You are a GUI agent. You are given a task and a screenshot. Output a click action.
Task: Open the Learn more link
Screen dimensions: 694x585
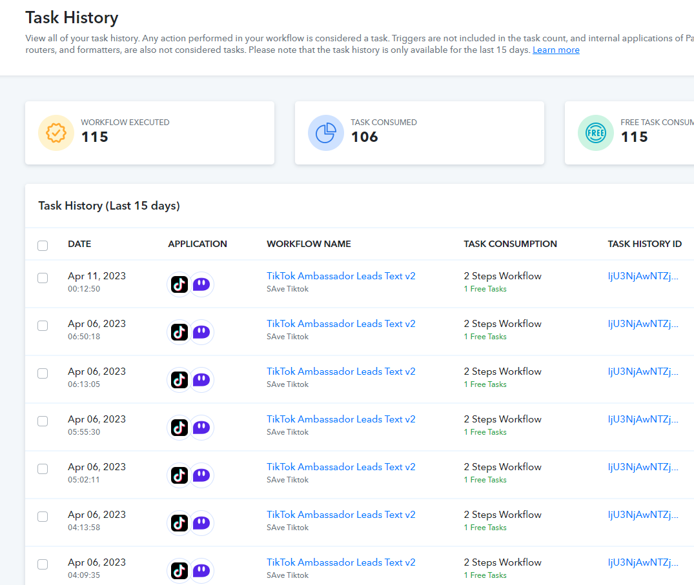pyautogui.click(x=556, y=50)
